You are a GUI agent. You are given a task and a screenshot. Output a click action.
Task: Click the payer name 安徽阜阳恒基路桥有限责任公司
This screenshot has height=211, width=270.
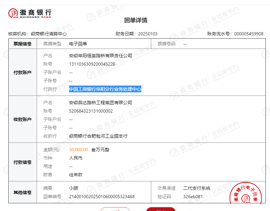pos(100,56)
